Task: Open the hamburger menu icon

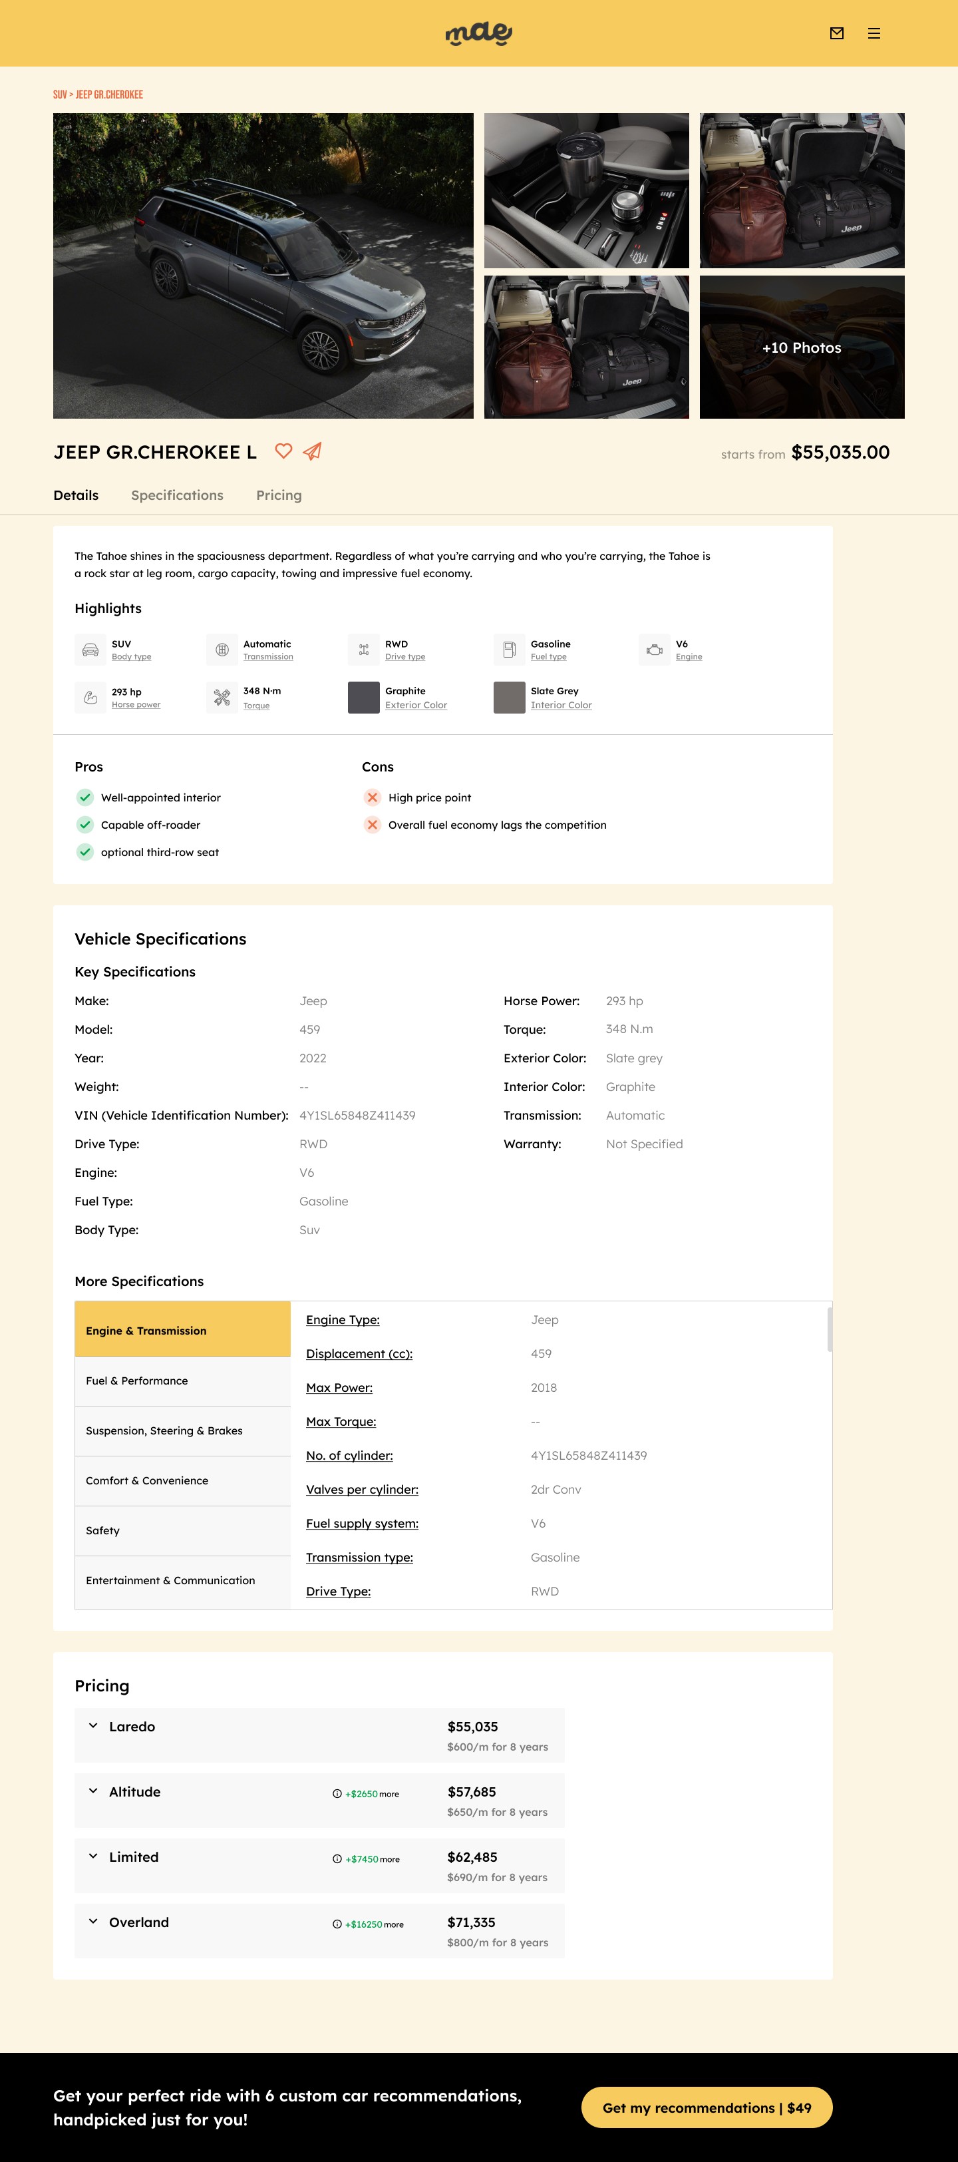Action: click(x=874, y=33)
